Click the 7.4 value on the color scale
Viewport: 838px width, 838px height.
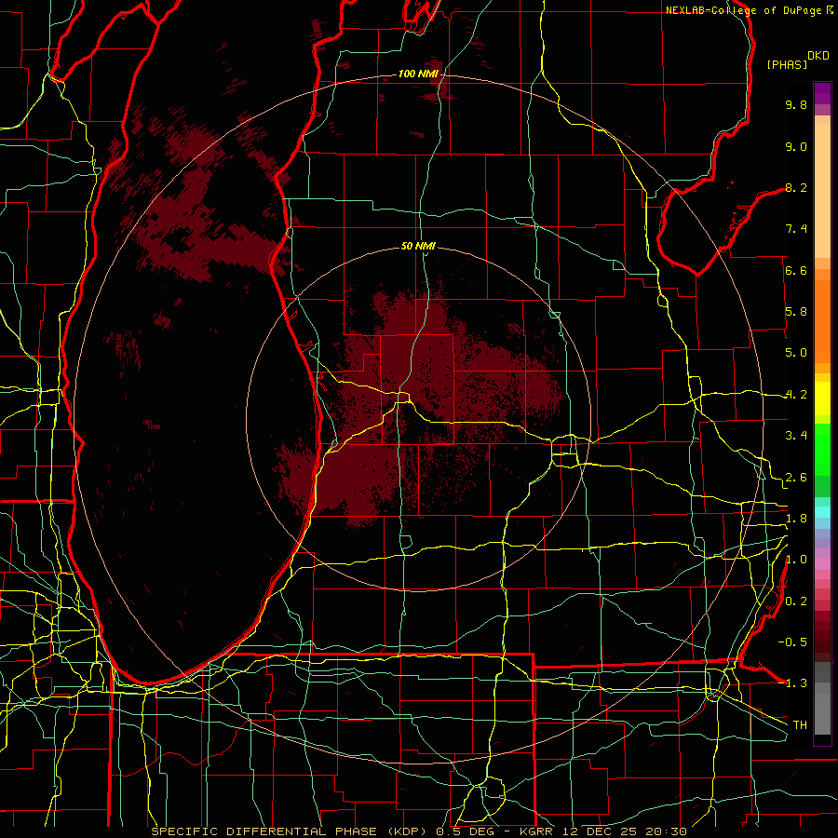click(796, 229)
